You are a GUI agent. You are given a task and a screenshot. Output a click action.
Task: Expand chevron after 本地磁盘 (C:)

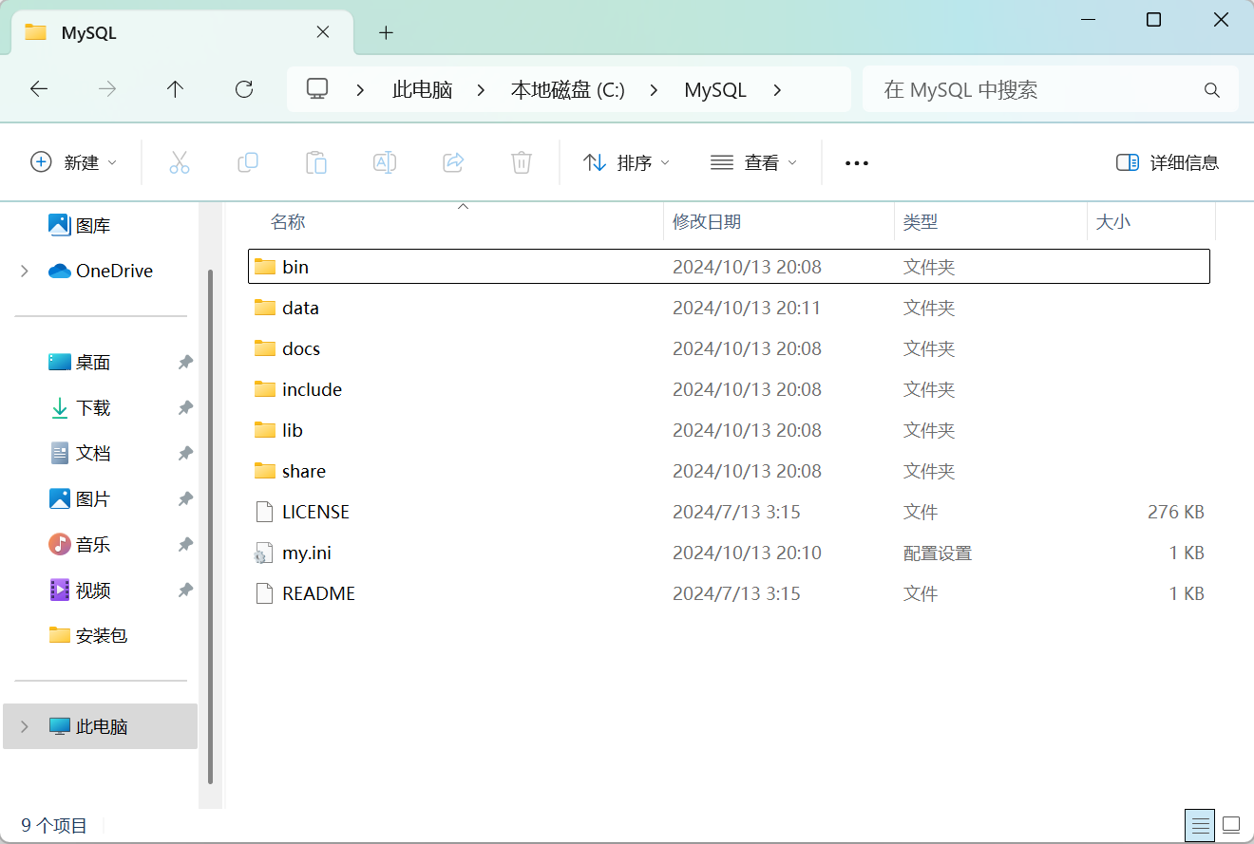point(655,90)
